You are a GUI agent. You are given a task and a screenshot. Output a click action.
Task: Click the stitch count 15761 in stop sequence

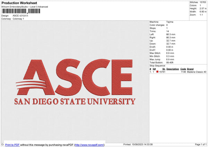click(162, 72)
